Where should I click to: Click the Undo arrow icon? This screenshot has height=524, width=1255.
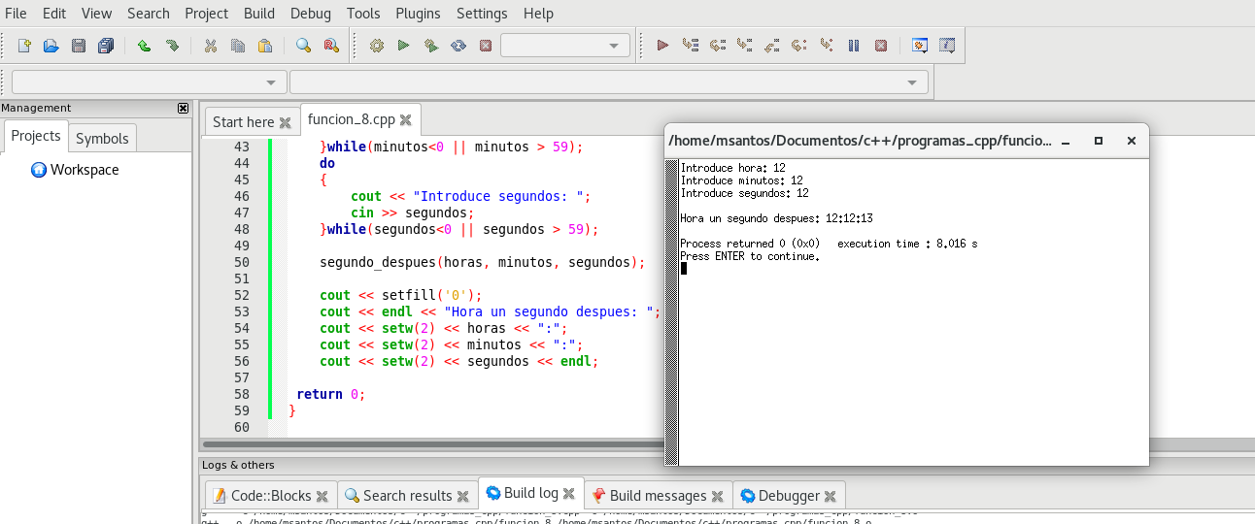coord(144,46)
